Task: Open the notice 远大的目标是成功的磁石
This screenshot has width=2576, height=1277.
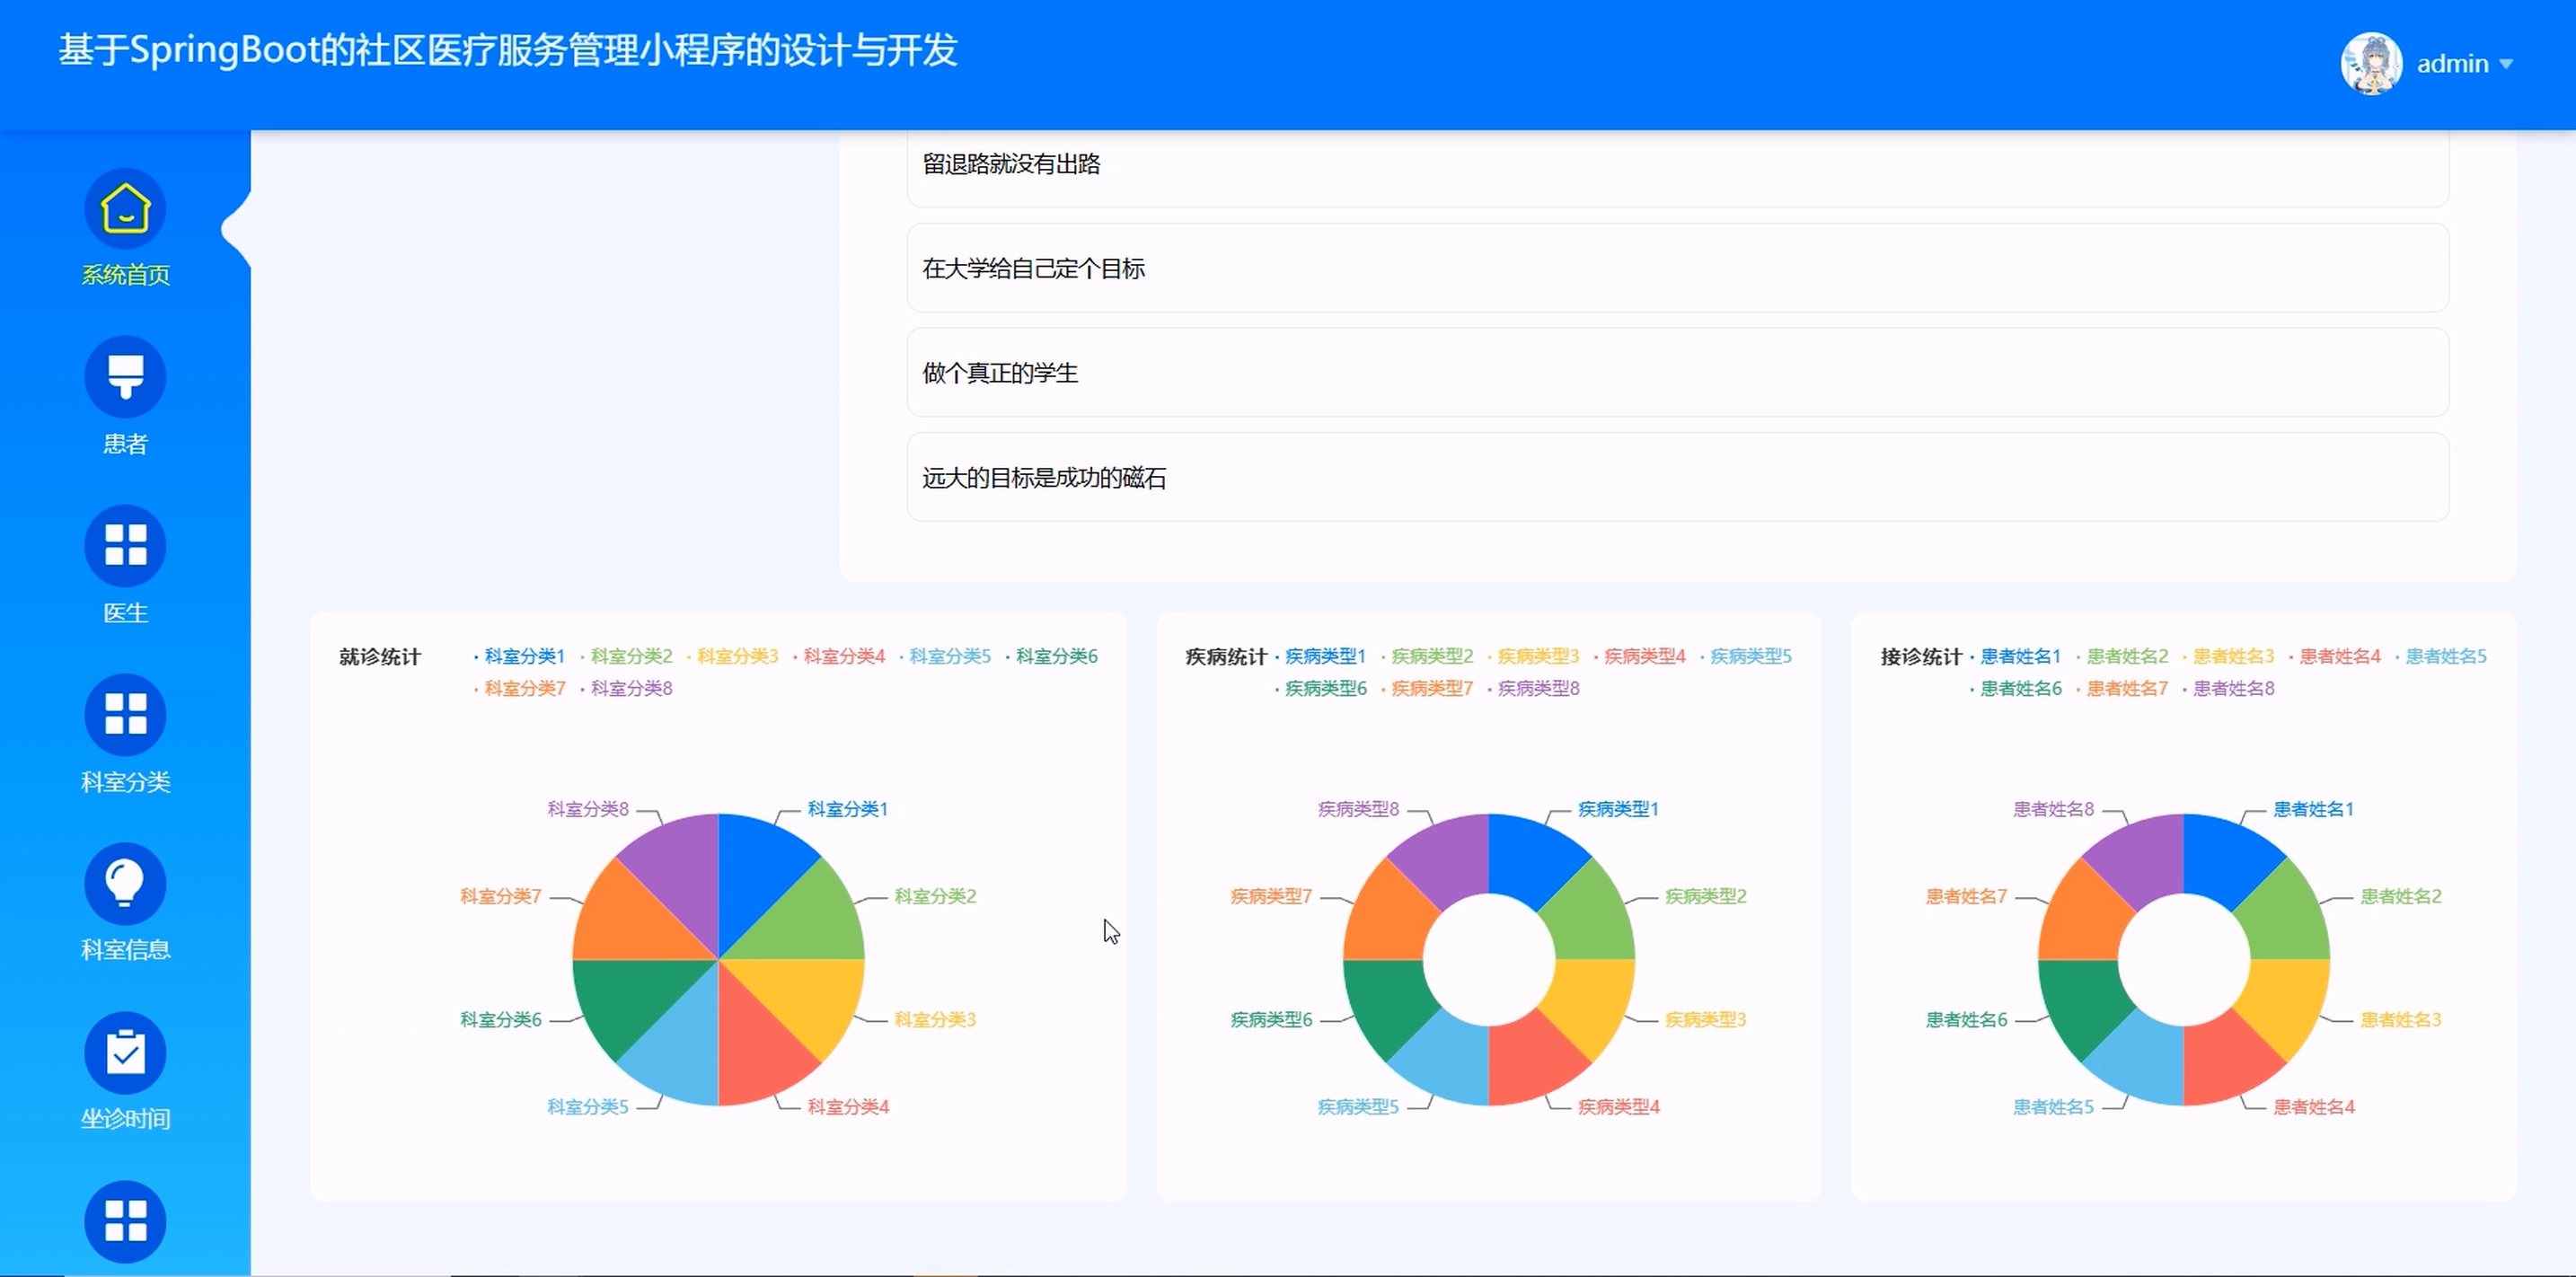Action: [1044, 478]
